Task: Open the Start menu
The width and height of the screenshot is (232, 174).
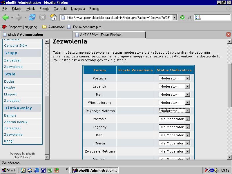Action: pyautogui.click(x=8, y=170)
